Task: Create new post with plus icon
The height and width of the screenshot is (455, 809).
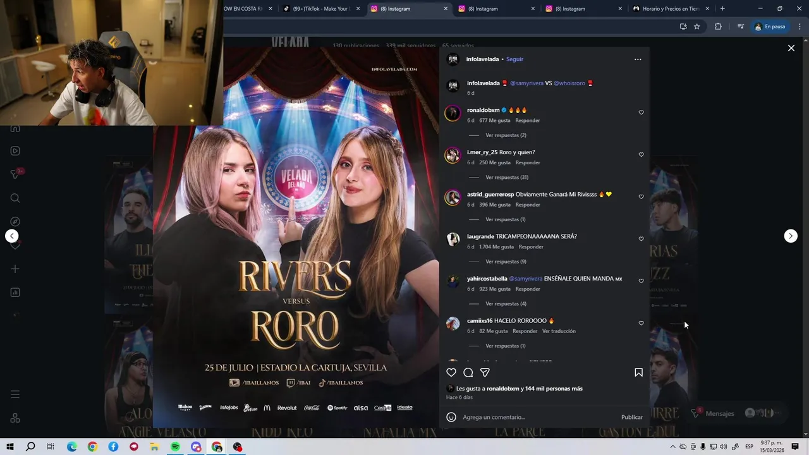Action: [x=15, y=269]
